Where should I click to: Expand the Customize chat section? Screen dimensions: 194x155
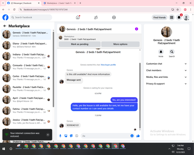tap(166, 64)
